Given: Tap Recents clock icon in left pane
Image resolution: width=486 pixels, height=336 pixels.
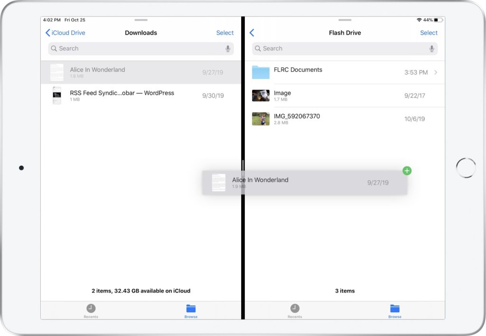Looking at the screenshot, I should (x=91, y=309).
